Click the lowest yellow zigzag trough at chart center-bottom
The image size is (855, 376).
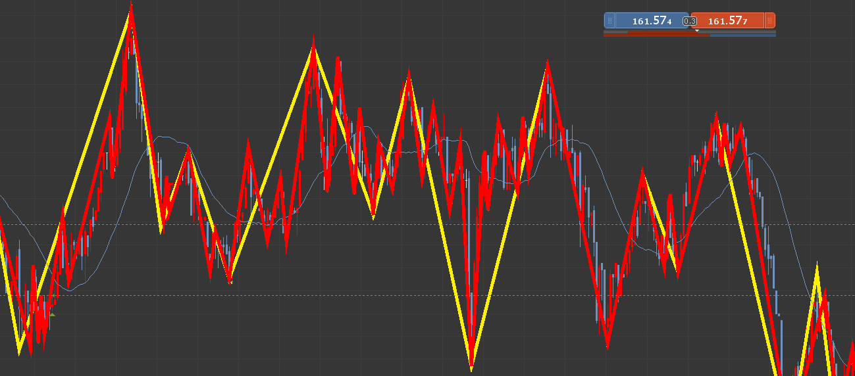(471, 365)
